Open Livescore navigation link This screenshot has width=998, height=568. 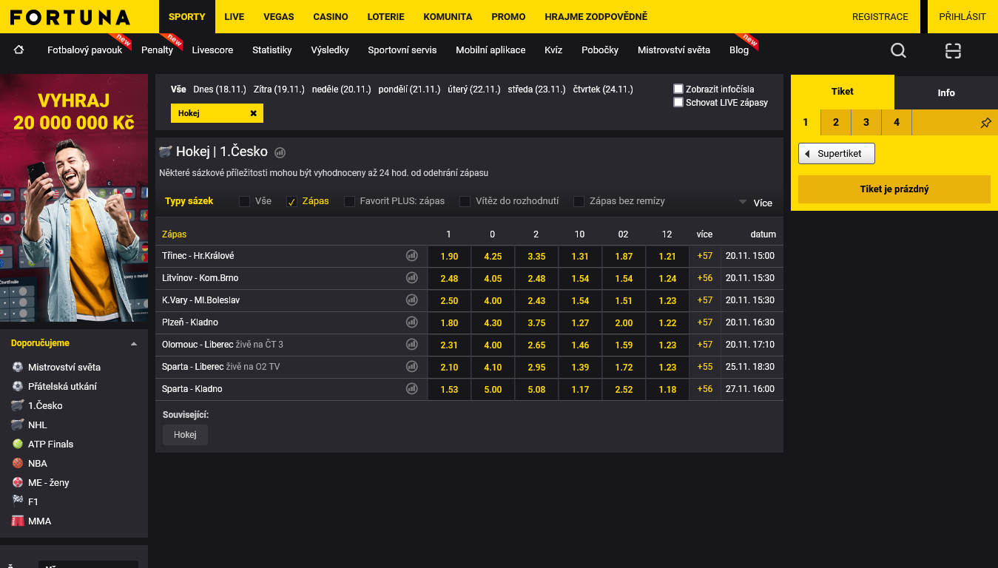click(212, 50)
